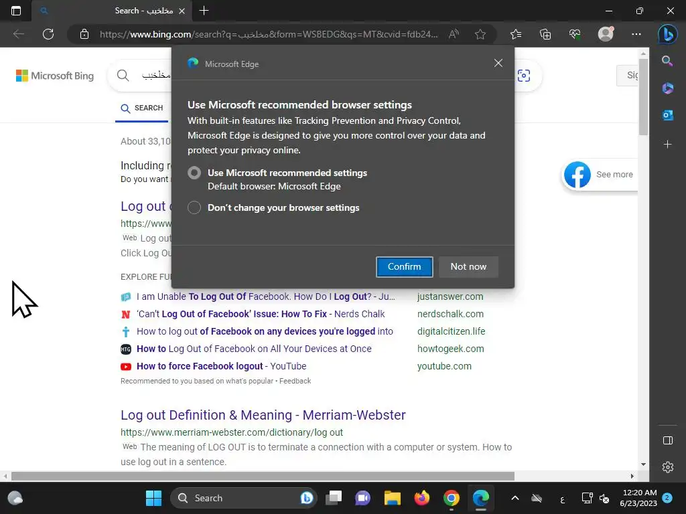Open the weather widget on taskbar

point(15,498)
